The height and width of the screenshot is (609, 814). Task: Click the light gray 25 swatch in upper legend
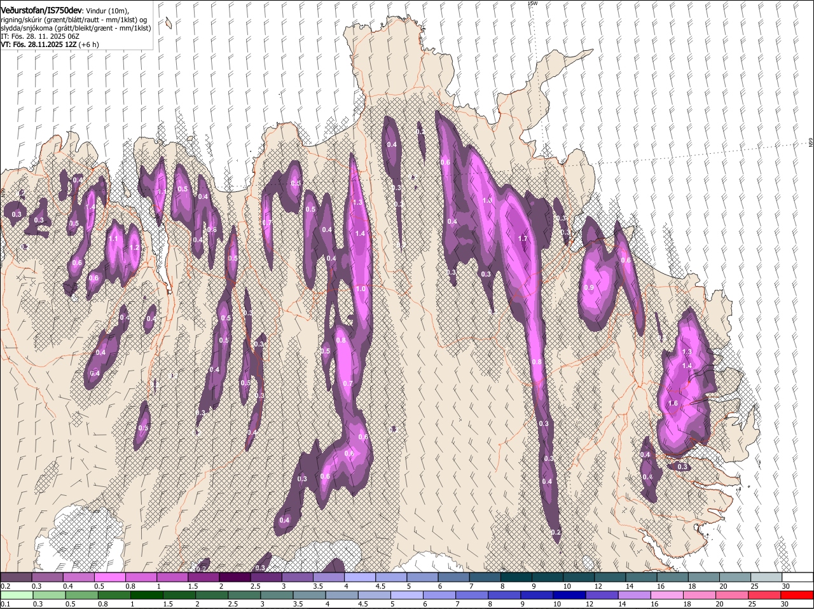766,577
